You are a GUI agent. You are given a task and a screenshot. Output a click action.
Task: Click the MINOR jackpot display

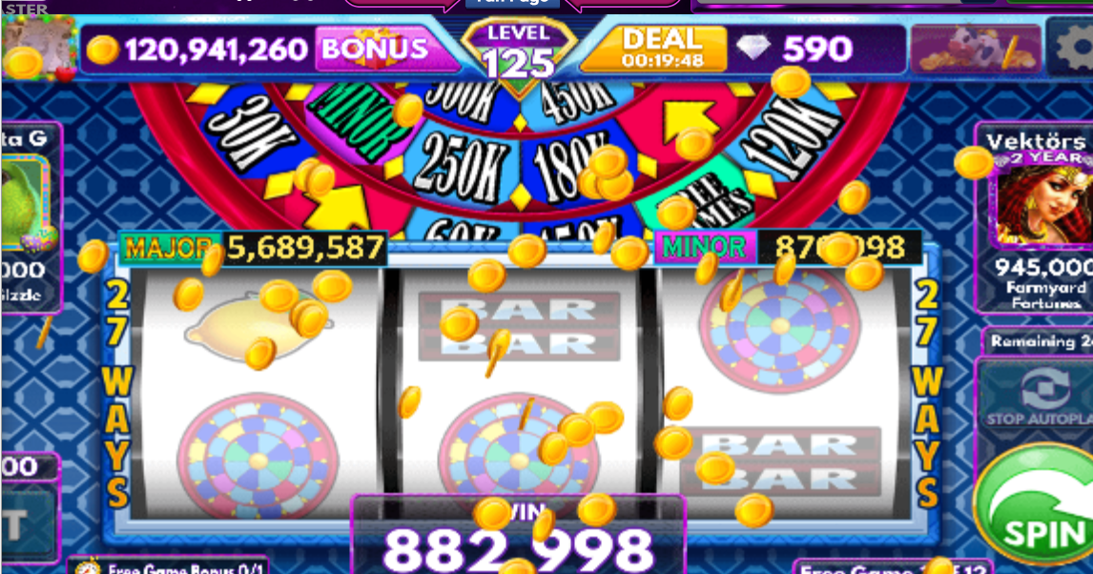pyautogui.click(x=787, y=247)
